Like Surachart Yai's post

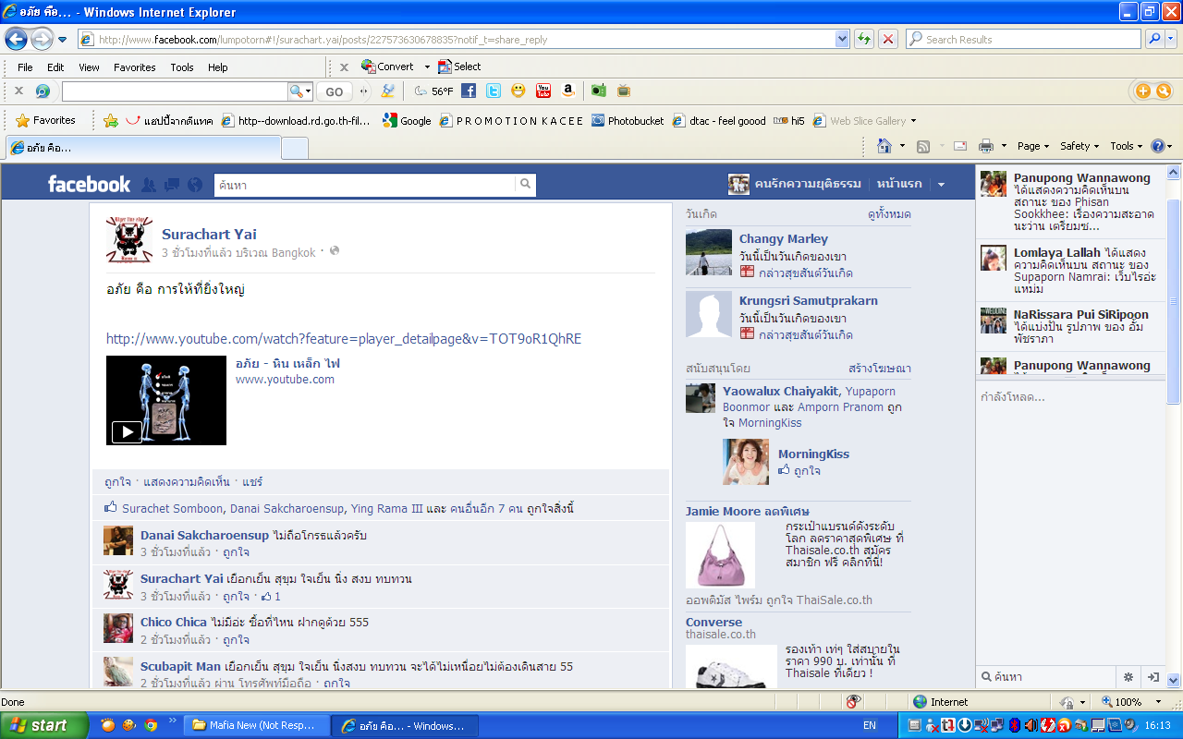[116, 481]
